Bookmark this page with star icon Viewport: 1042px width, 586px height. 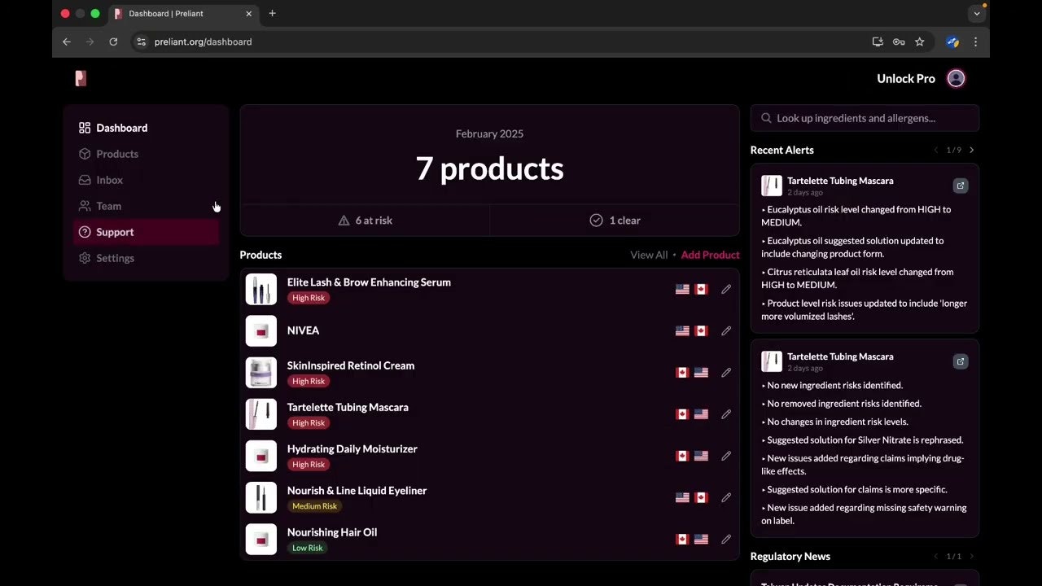[920, 42]
